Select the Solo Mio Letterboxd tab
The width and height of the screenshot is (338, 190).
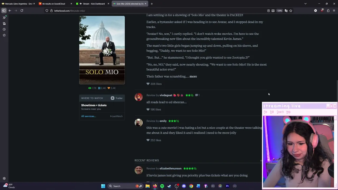[x=129, y=4]
